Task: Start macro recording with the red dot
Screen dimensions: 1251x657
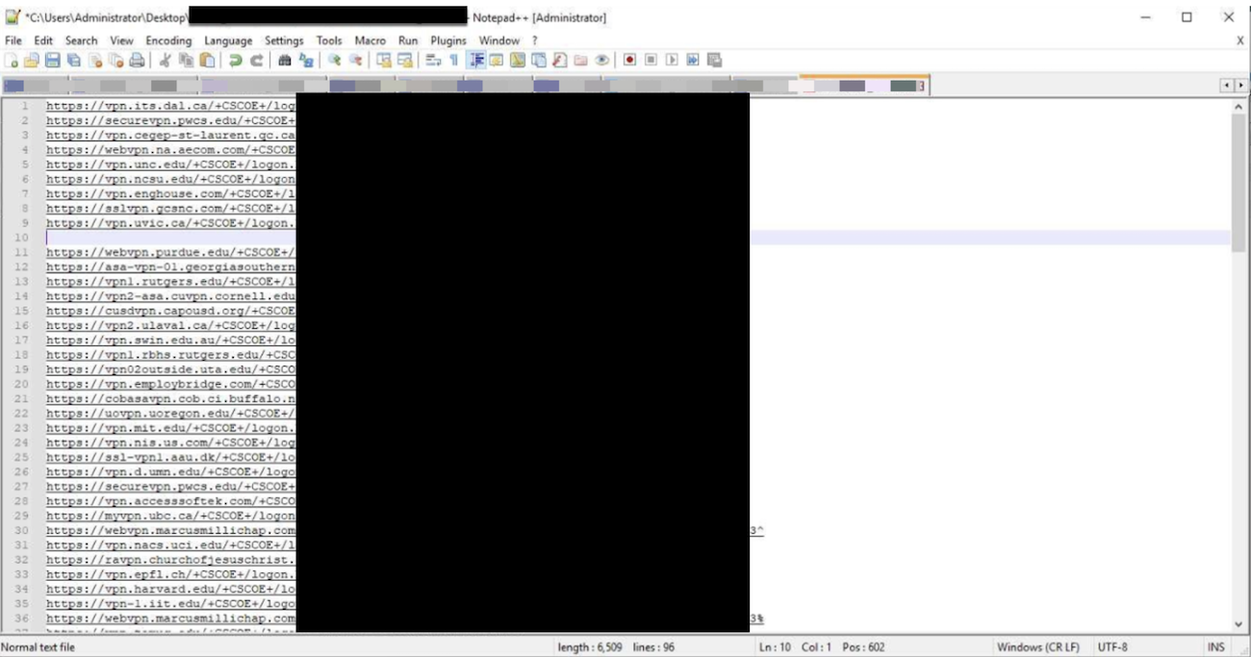Action: (x=629, y=60)
